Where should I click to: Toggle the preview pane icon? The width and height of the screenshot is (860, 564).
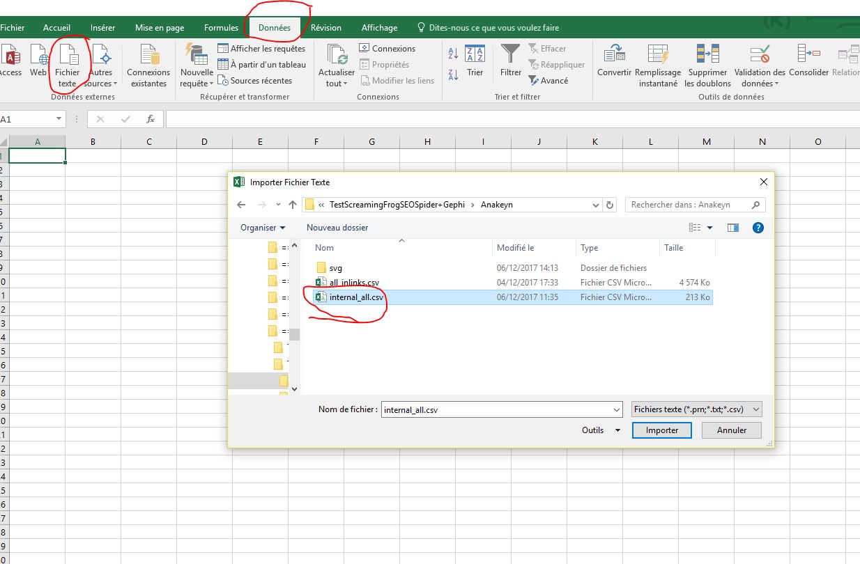click(732, 228)
